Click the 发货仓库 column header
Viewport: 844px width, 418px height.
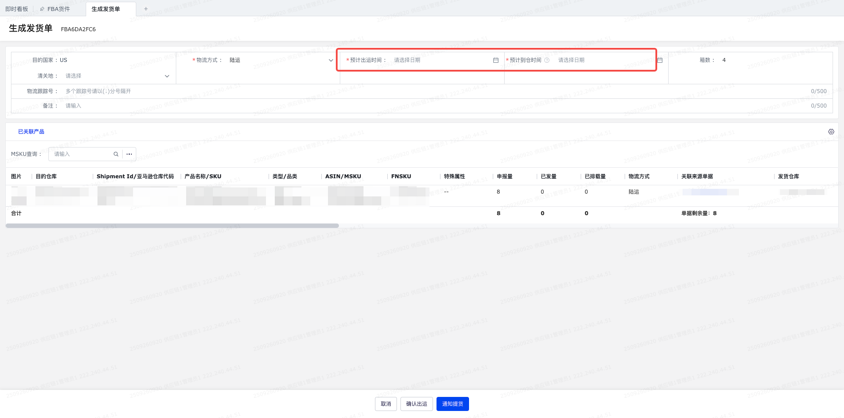(789, 177)
